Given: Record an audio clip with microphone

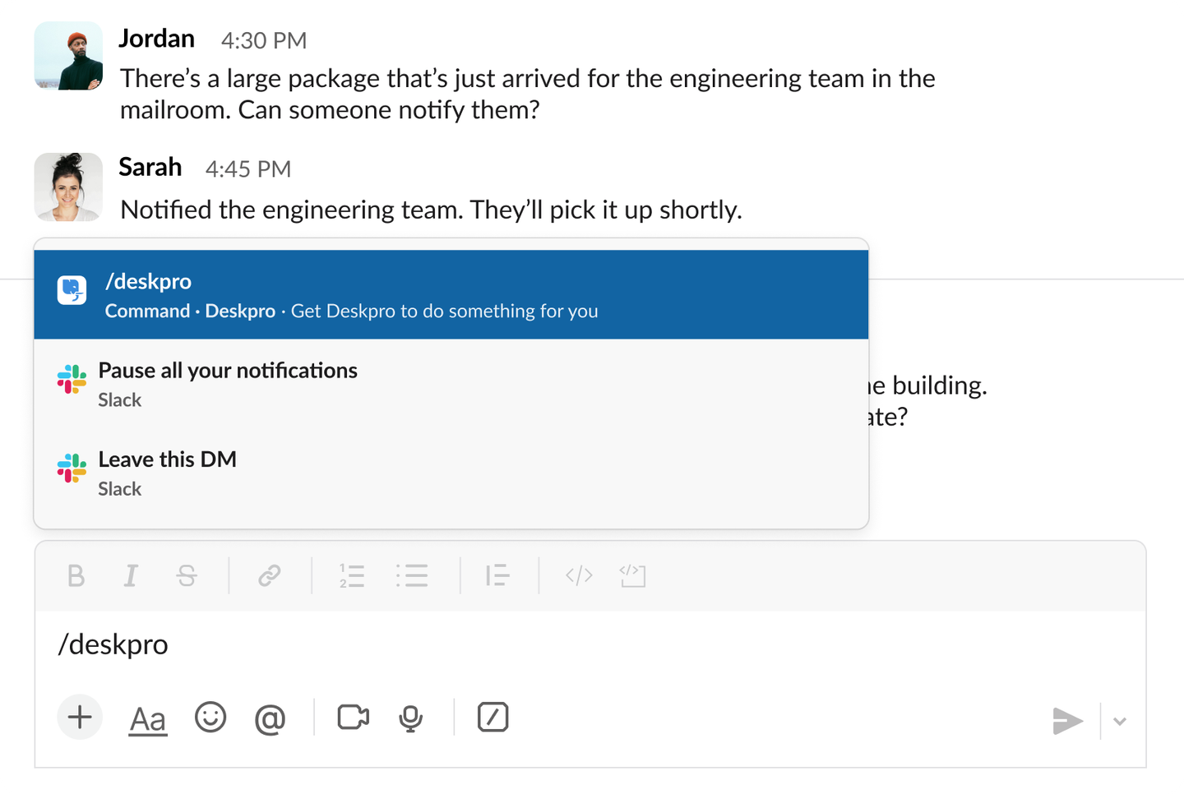Looking at the screenshot, I should [x=410, y=719].
